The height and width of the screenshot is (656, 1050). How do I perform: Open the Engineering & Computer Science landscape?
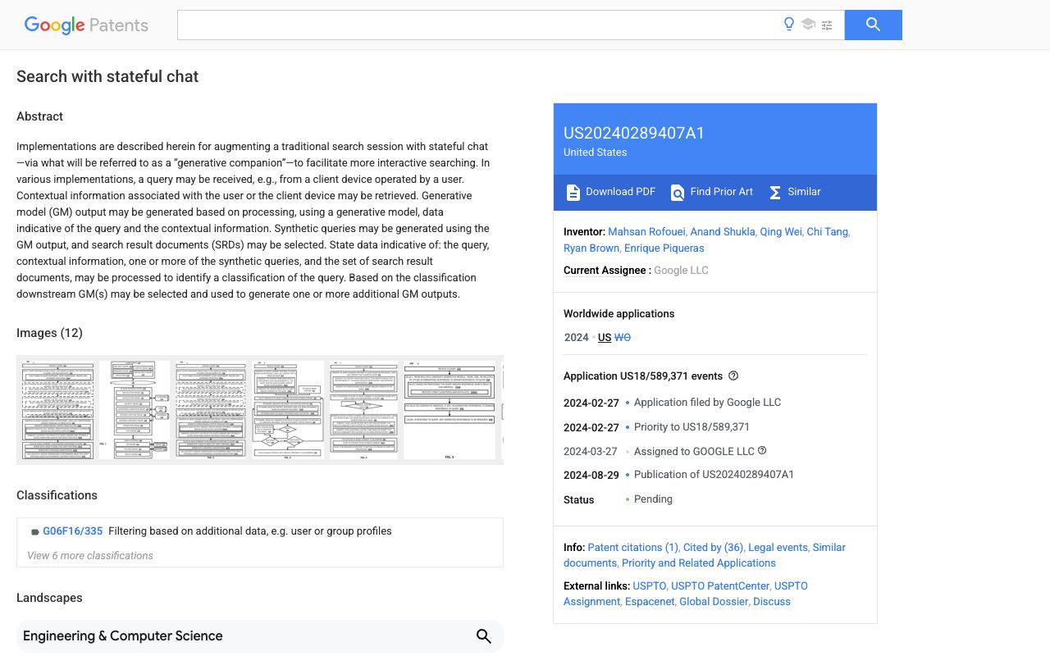click(260, 636)
